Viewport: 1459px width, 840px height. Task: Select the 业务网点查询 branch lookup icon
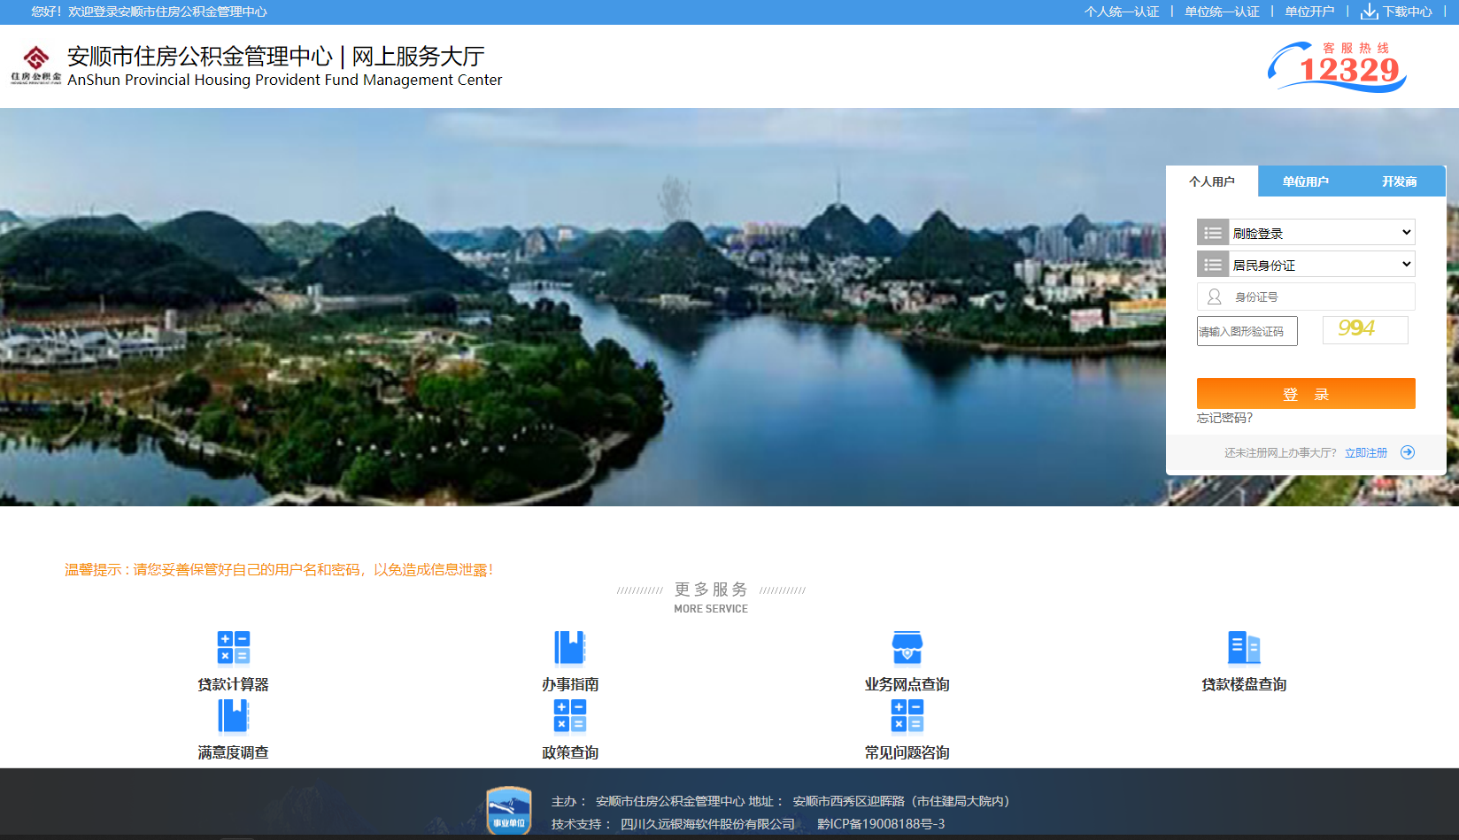[907, 647]
